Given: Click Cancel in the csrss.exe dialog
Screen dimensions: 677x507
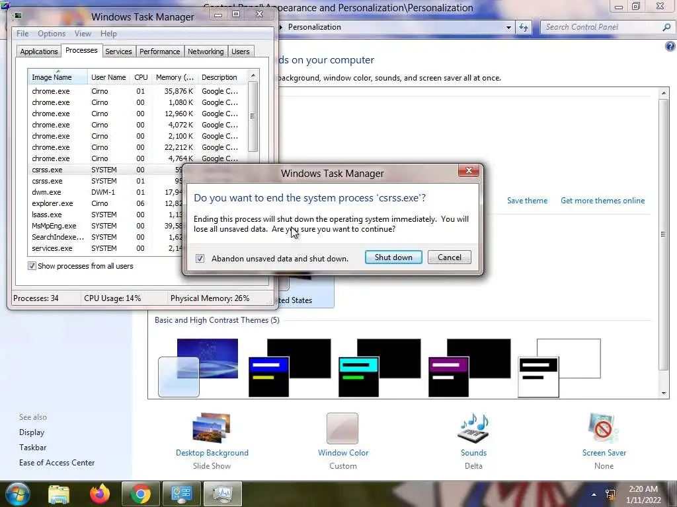Looking at the screenshot, I should [449, 257].
